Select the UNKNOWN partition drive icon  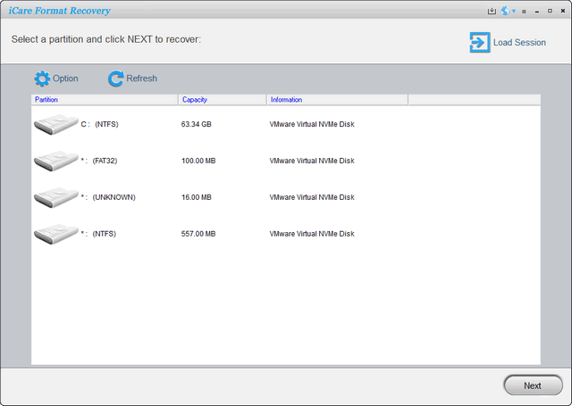[x=55, y=197]
